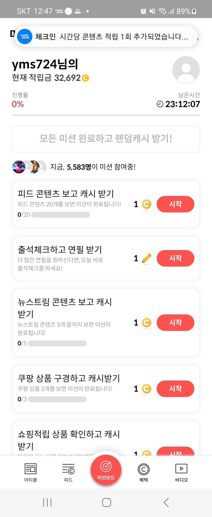Tap the 쿠팡 mission 0/3 progress bar
Screen dimensions: 212x517
57,399
